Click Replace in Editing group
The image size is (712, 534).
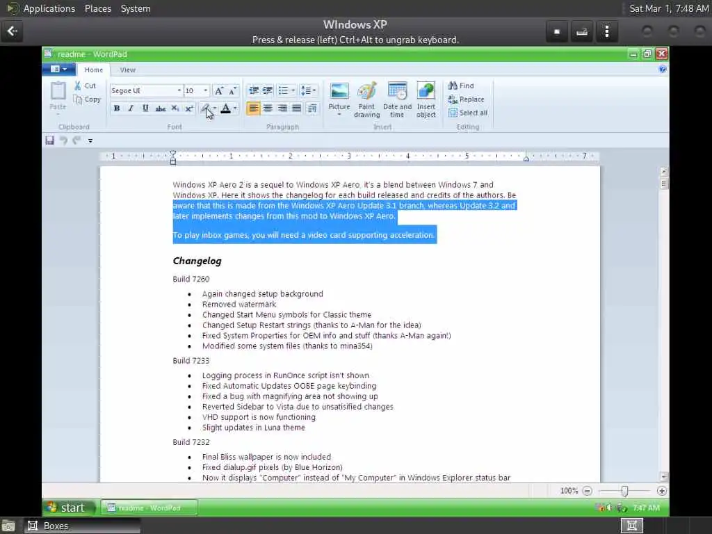(466, 99)
